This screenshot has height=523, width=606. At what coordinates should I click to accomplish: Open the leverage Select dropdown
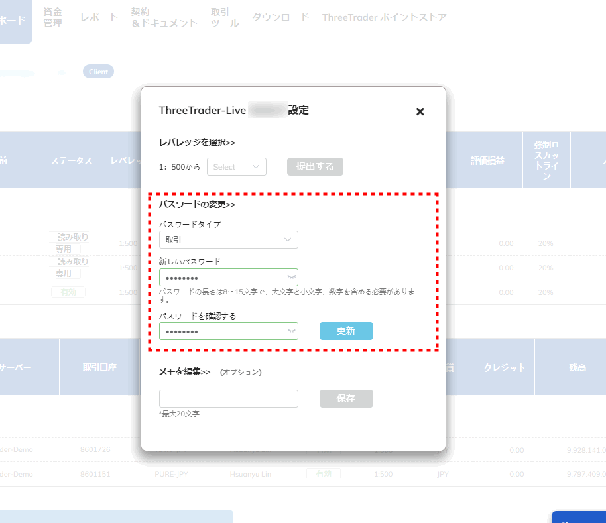(237, 167)
